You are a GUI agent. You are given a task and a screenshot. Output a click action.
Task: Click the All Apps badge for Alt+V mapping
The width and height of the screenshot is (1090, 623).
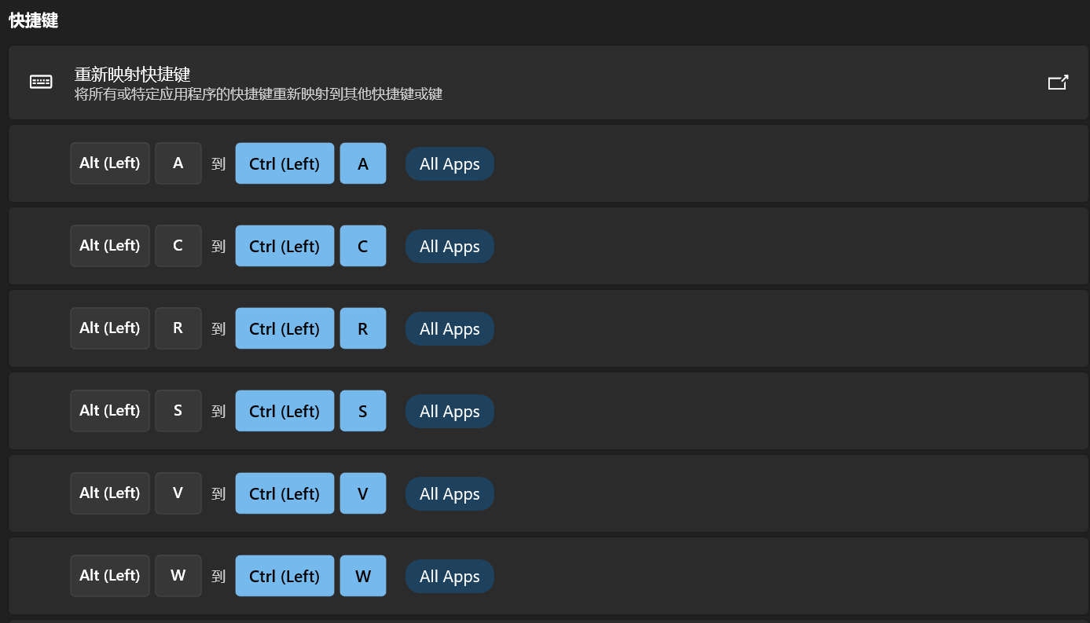(x=450, y=494)
